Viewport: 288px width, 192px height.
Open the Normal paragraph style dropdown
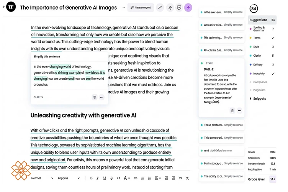coord(42,178)
